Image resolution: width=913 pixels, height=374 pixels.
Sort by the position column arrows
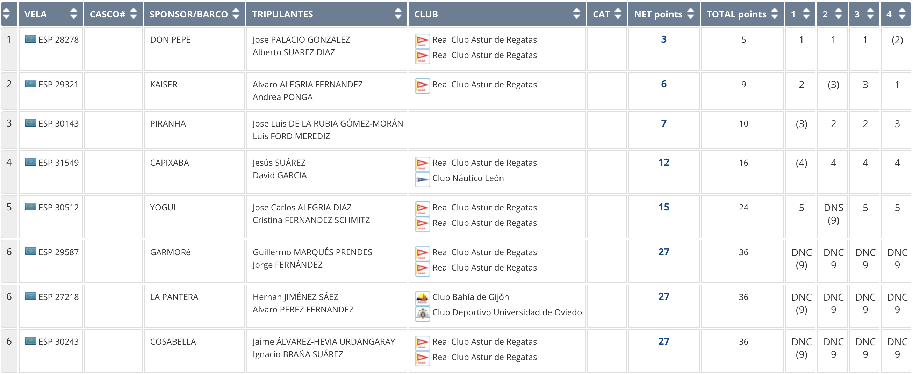[6, 14]
